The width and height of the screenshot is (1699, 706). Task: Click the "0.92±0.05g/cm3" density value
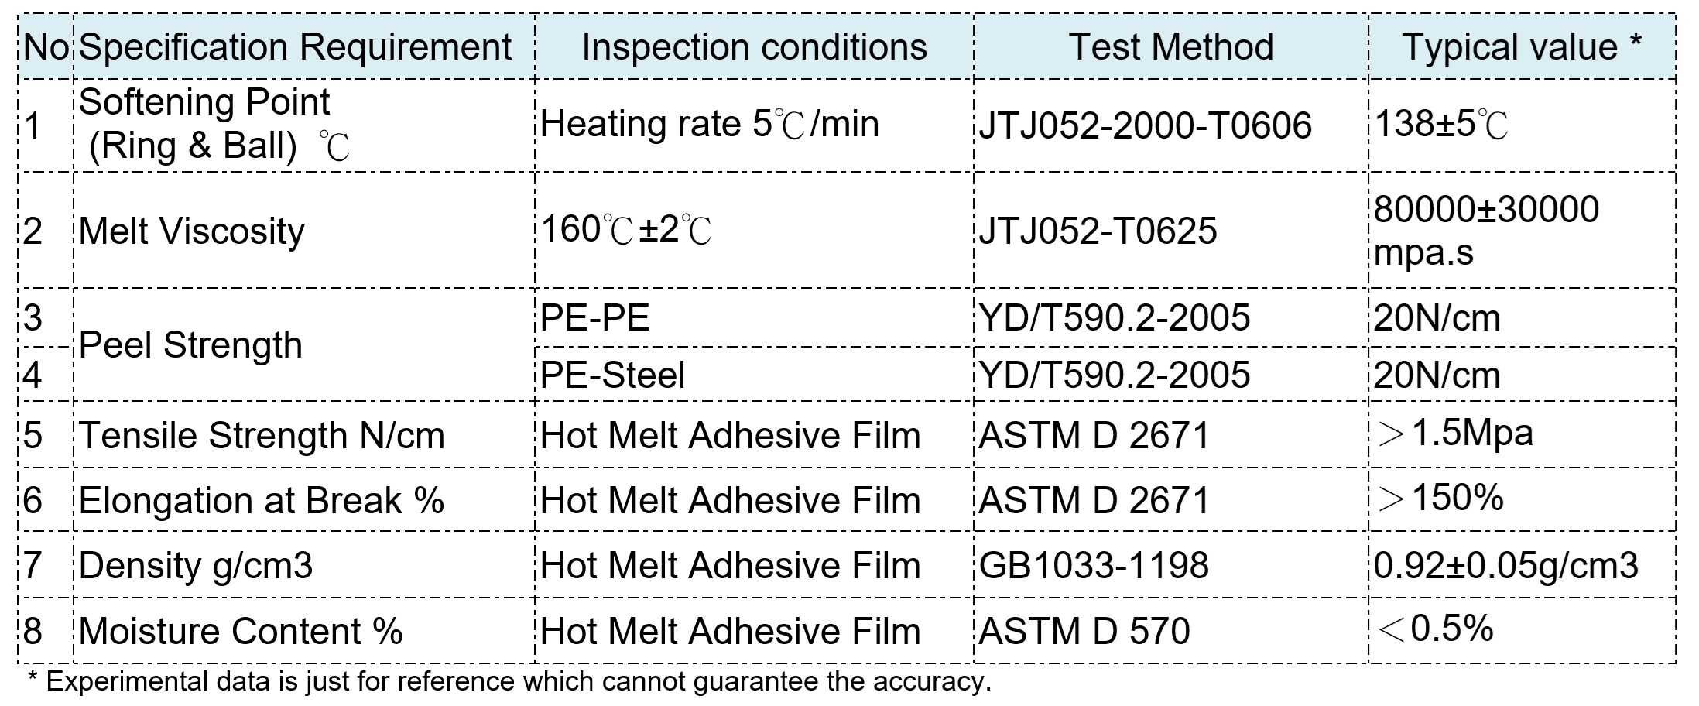click(1505, 565)
